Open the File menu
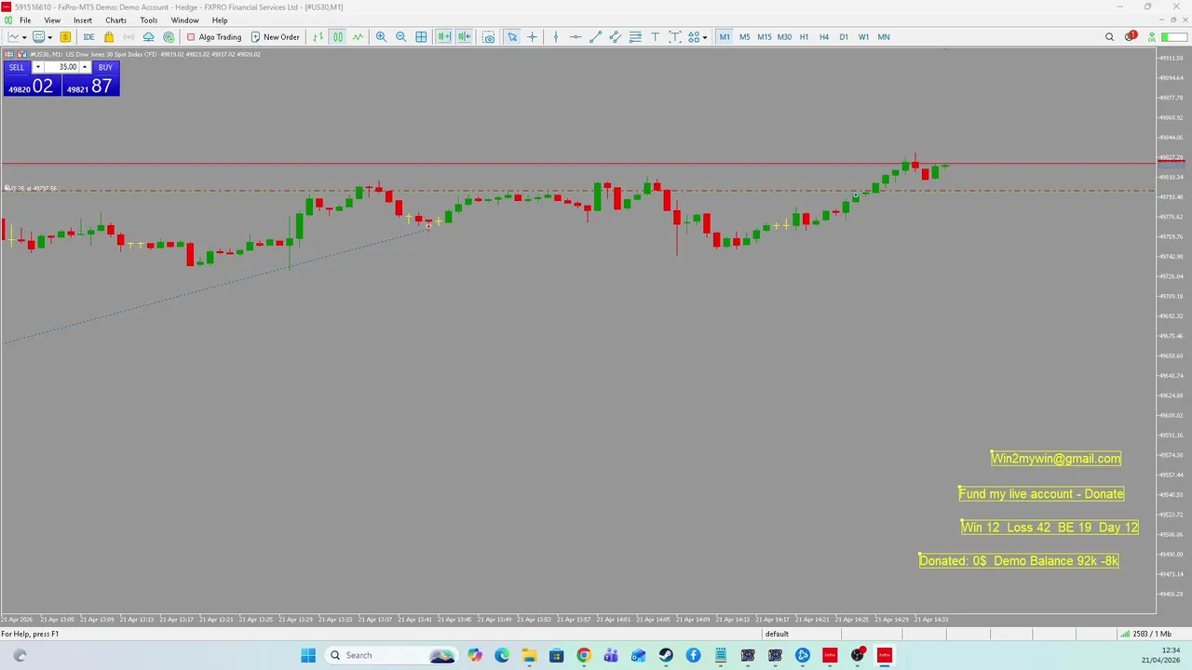Screen dimensions: 1192x670 [x=25, y=20]
